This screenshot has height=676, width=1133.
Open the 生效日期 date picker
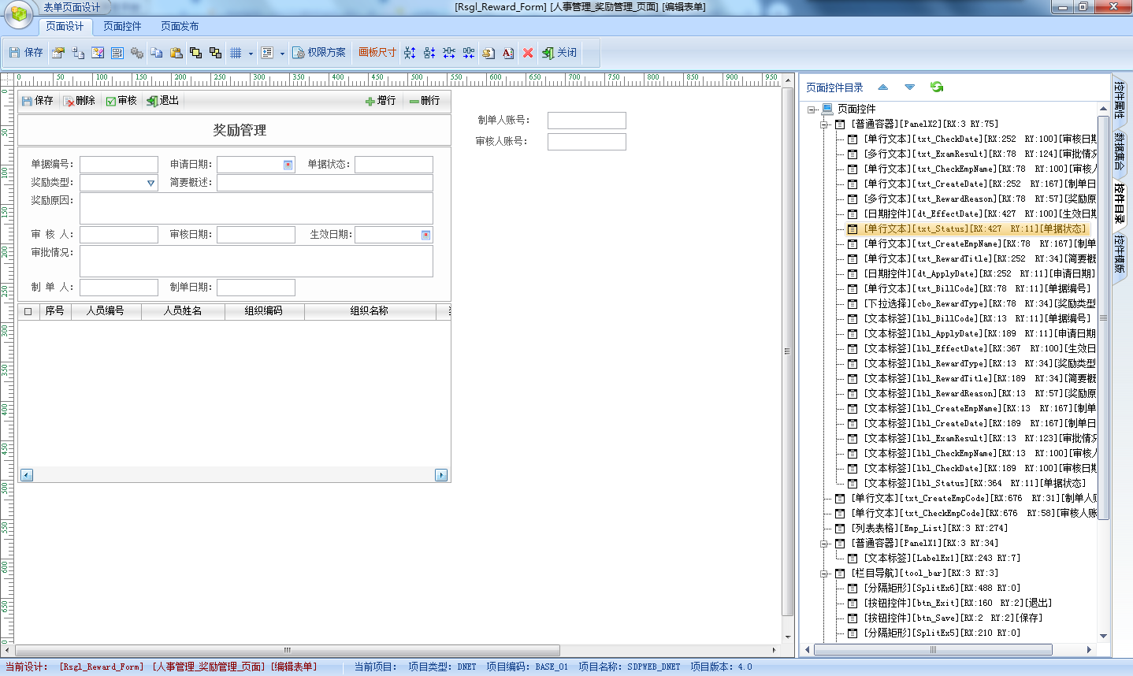tap(425, 235)
